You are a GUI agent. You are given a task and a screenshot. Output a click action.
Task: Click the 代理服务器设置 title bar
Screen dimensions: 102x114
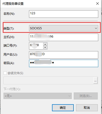[48, 4]
